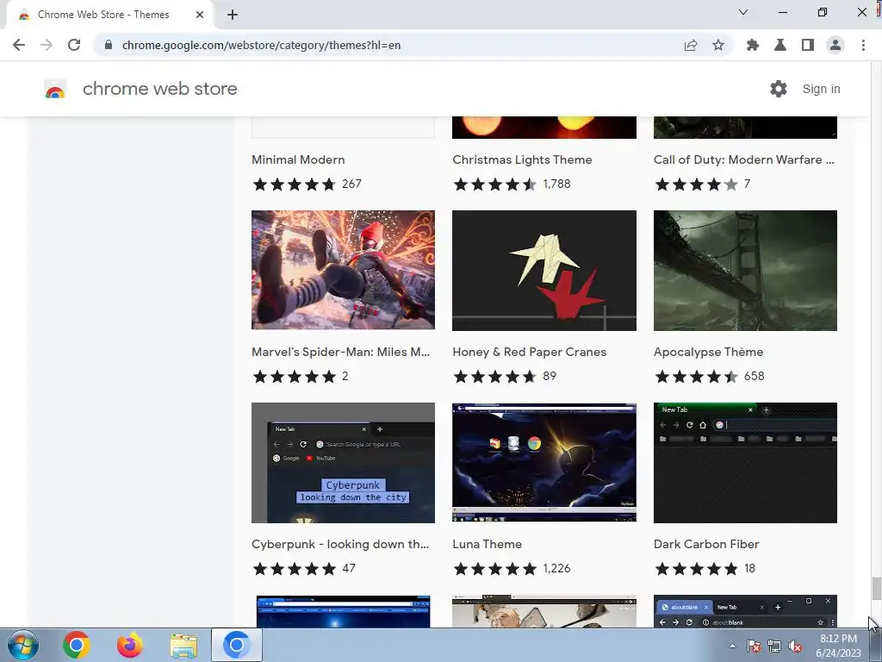Image resolution: width=882 pixels, height=662 pixels.
Task: Click Apocalypse Thème's 658 rating count
Action: (754, 376)
